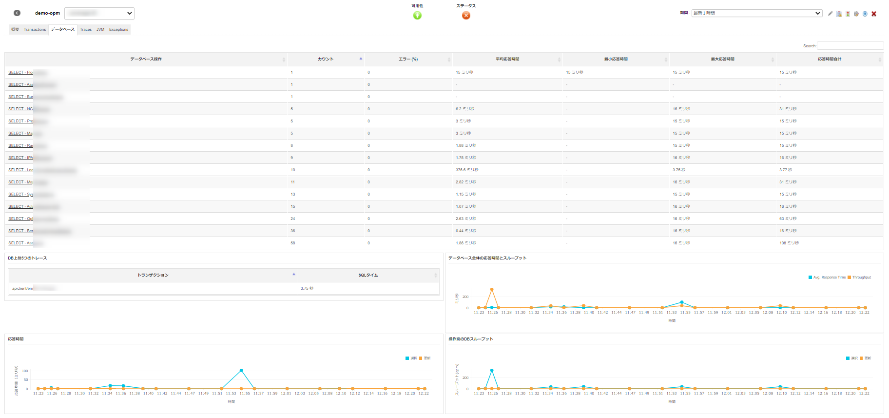This screenshot has width=889, height=418.
Task: Click the traffic light threshold icon
Action: [848, 14]
